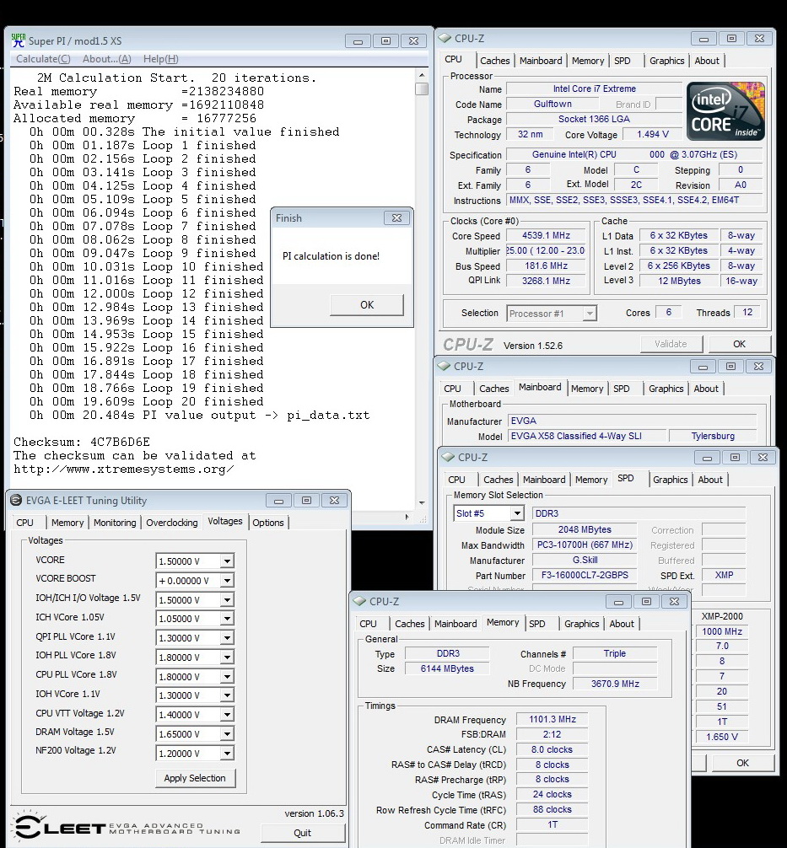Maximize the Super PI window
Image resolution: width=787 pixels, height=848 pixels.
[385, 41]
